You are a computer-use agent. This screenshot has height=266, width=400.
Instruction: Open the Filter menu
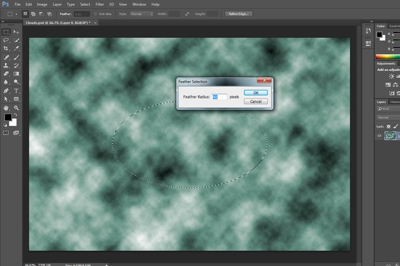100,4
